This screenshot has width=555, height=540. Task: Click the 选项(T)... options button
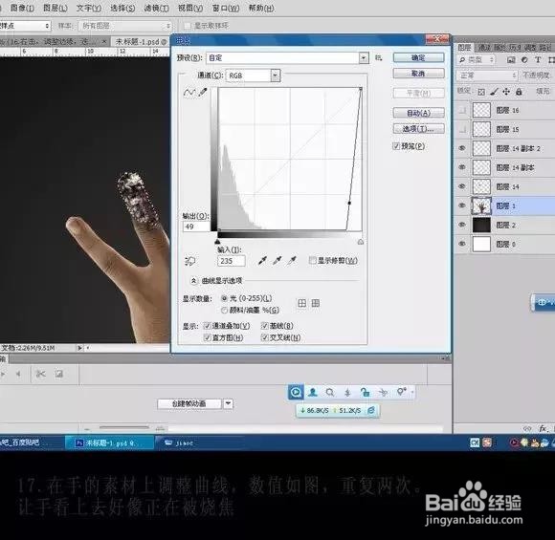[x=418, y=129]
